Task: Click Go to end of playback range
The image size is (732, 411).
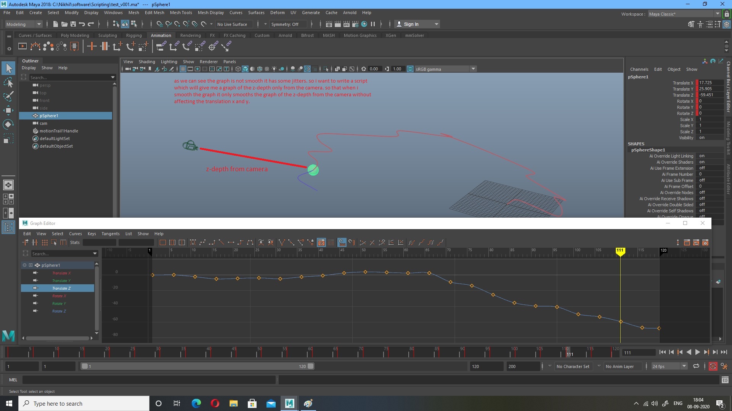Action: (x=724, y=352)
